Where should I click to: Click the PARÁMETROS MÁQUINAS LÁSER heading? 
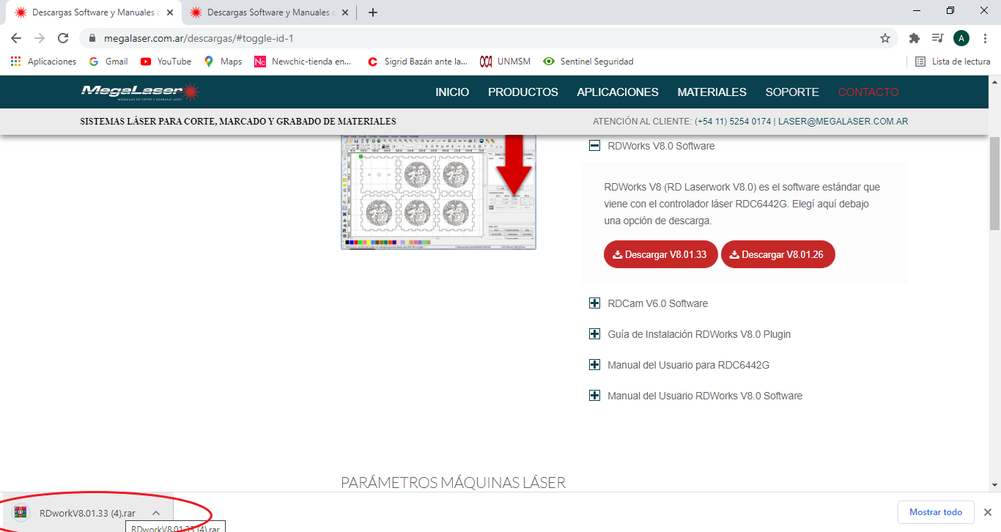pos(453,482)
